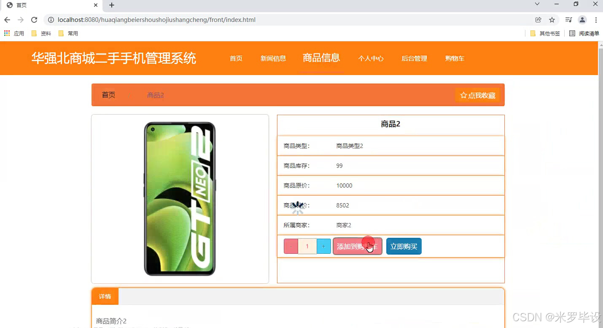Viewport: 603px width, 328px height.
Task: Click the product title 商品2
Action: click(x=390, y=124)
